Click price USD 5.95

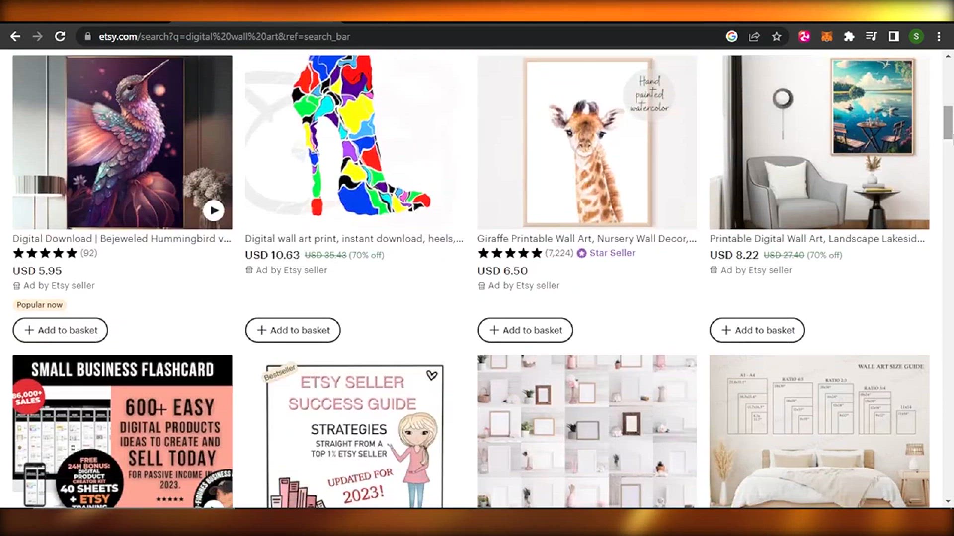pos(37,271)
